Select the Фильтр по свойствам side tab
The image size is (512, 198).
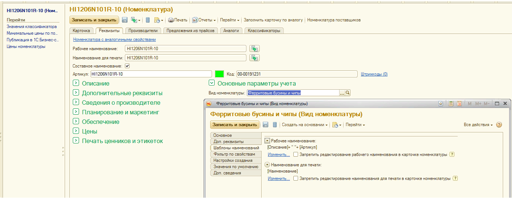click(x=234, y=154)
